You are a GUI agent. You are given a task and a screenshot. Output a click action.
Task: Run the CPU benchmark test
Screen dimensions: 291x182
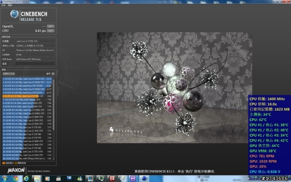(50, 31)
